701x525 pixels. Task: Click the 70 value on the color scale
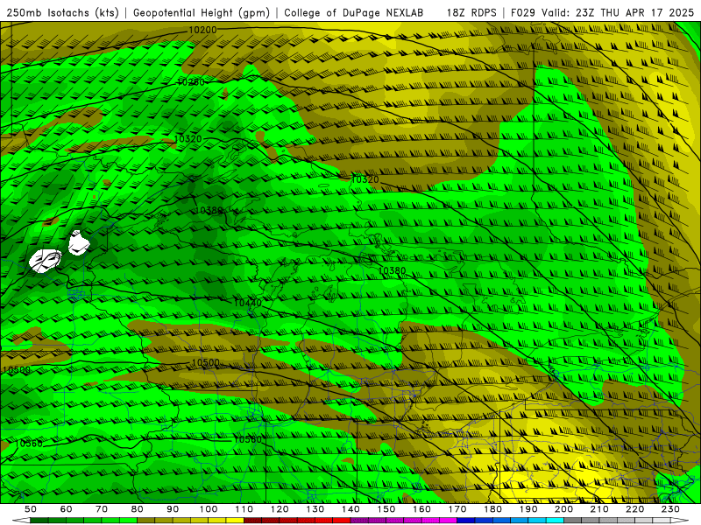pos(102,509)
